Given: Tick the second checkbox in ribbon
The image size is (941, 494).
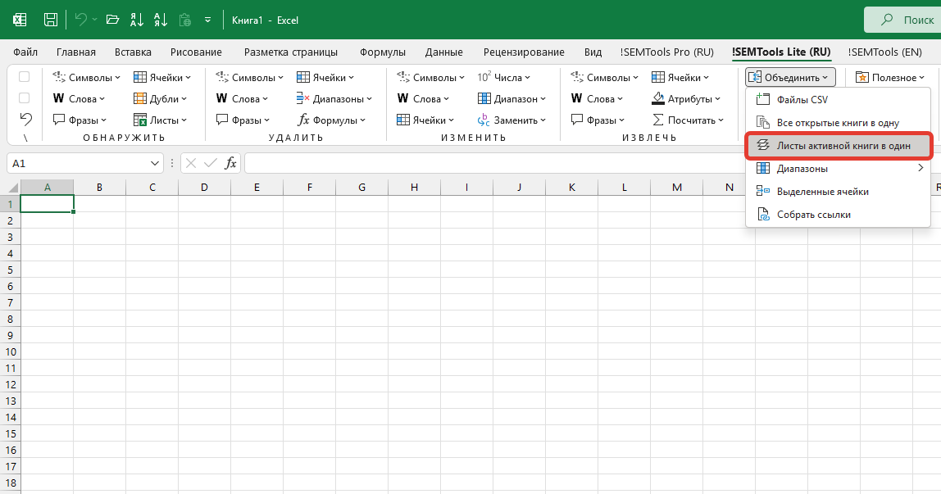Looking at the screenshot, I should [24, 97].
